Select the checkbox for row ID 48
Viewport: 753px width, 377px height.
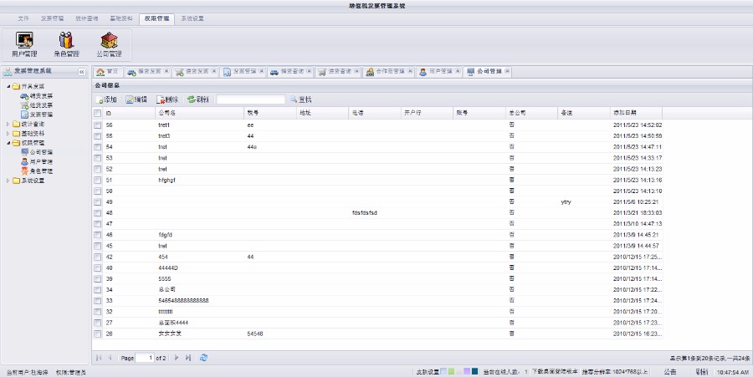pyautogui.click(x=98, y=213)
